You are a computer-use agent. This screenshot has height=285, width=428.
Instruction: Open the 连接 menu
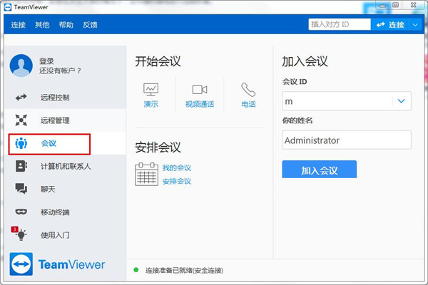click(19, 25)
